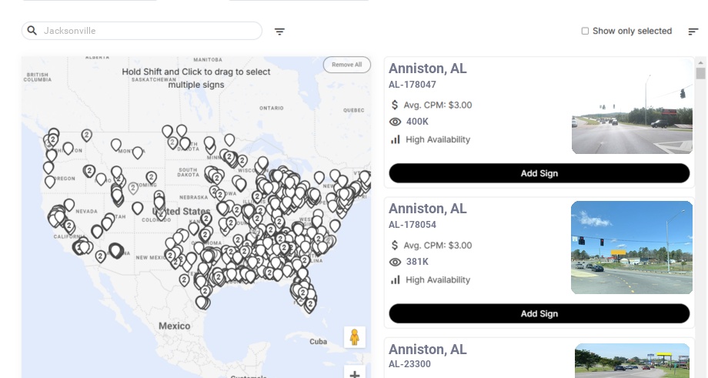
Task: Zoom in with the map plus button
Action: (355, 374)
